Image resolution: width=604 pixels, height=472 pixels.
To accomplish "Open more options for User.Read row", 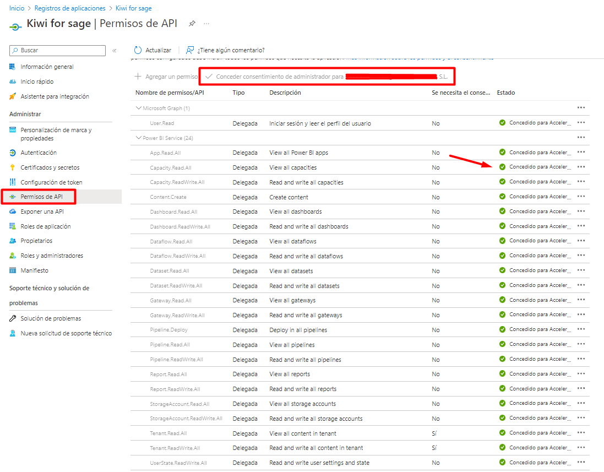I will 581,122.
